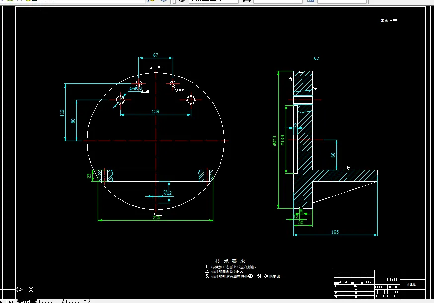The height and width of the screenshot is (303, 434).
Task: Select technical note line 1
Action: [x=231, y=267]
